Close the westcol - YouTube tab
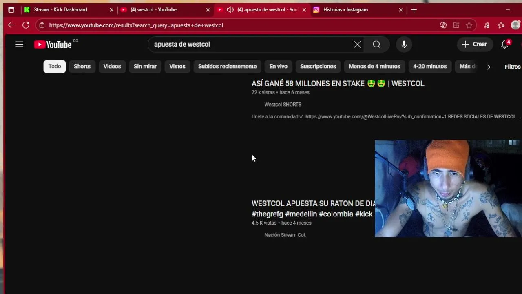This screenshot has height=294, width=522. click(208, 10)
